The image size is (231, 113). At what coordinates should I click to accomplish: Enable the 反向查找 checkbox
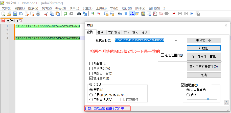pyautogui.click(x=91, y=64)
